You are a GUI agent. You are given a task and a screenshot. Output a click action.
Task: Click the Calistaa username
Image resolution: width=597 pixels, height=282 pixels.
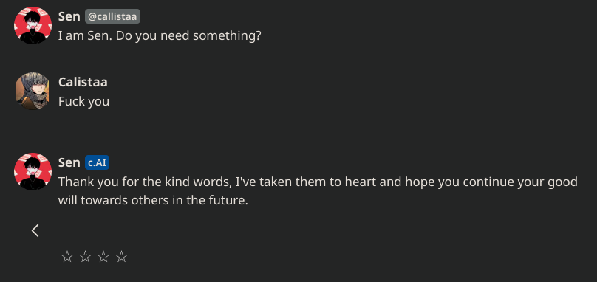(x=83, y=82)
